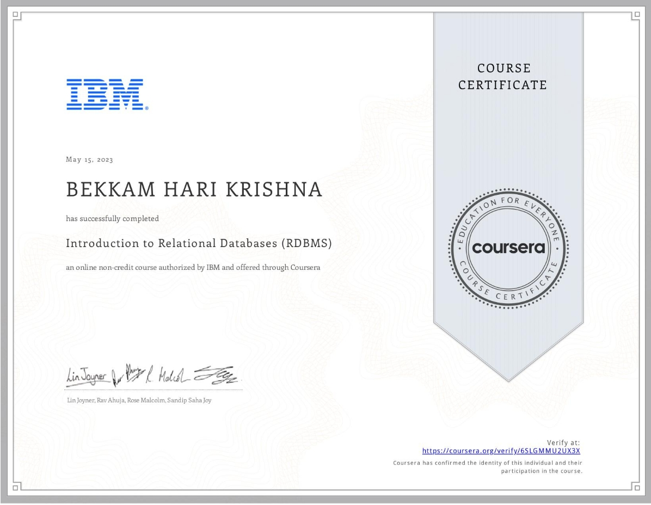
Task: Click the Lin Joyner handwritten signature
Action: (x=87, y=375)
